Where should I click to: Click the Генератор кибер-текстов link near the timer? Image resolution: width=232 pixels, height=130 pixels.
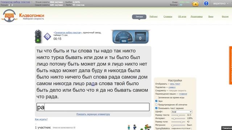point(68,32)
